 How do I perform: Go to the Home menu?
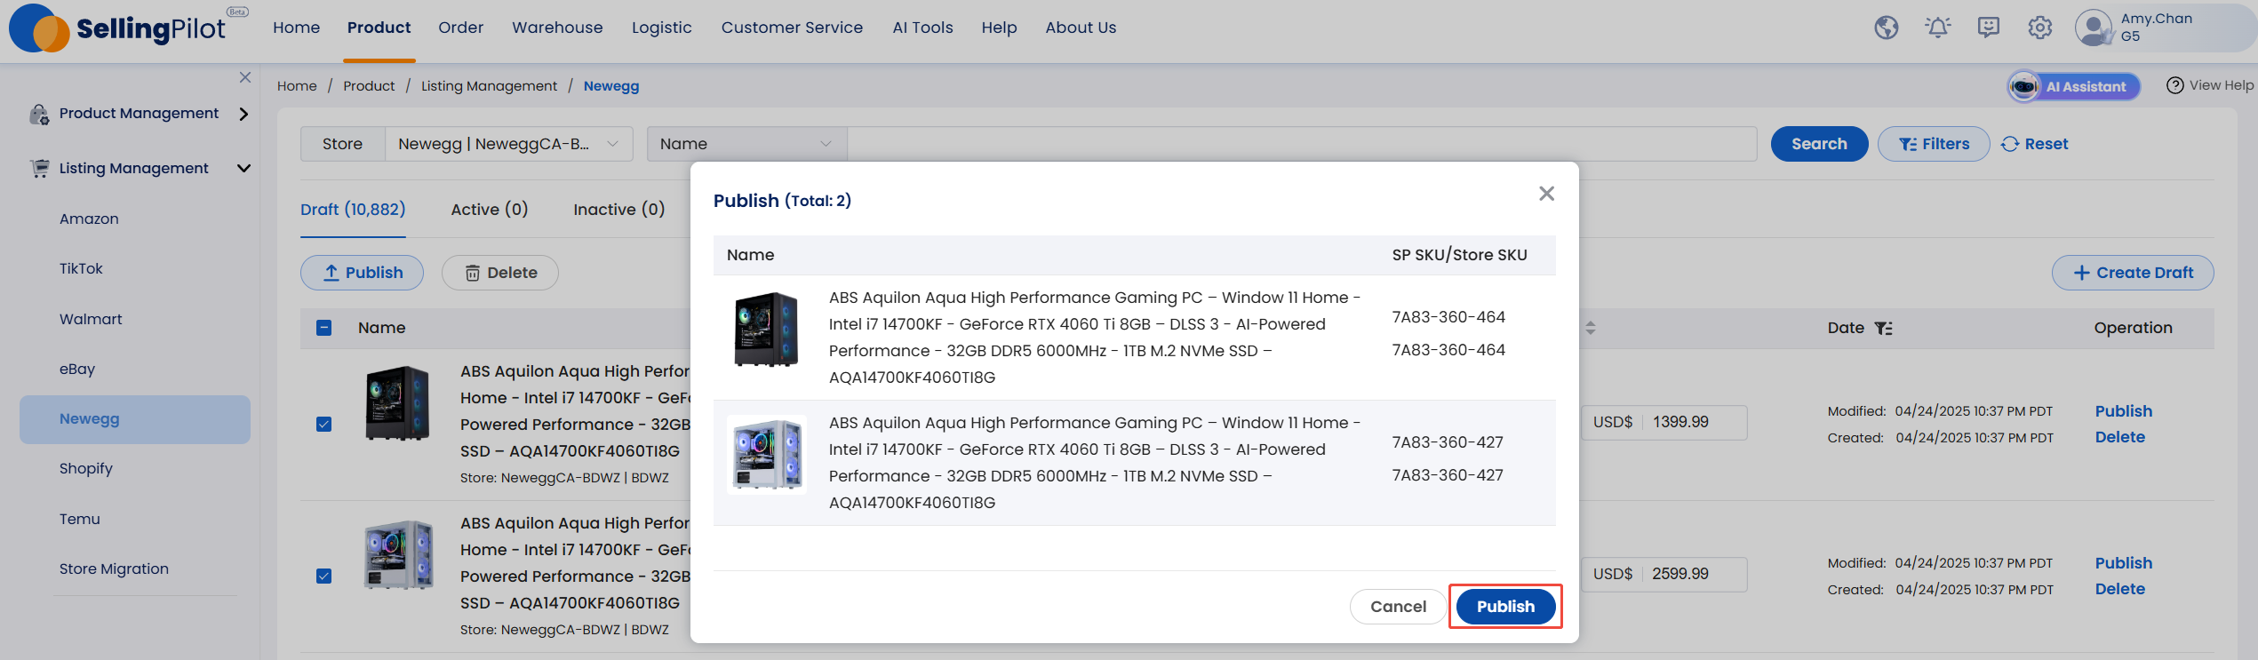tap(296, 28)
